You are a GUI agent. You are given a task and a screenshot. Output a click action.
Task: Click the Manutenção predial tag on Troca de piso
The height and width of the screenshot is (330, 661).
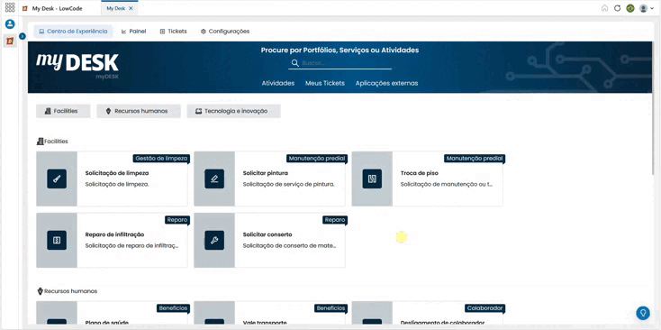(475, 159)
